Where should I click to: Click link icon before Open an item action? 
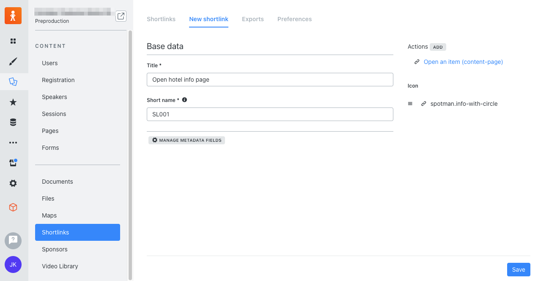pos(417,62)
